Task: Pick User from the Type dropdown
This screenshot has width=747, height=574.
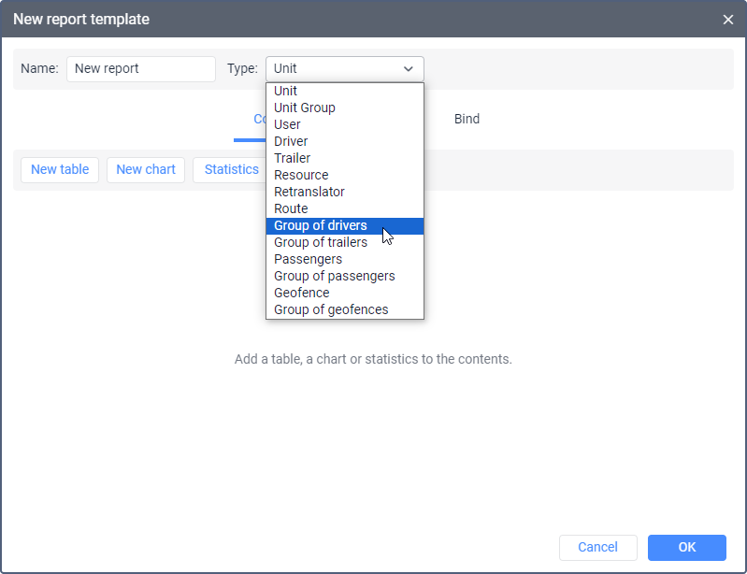Action: pyautogui.click(x=288, y=124)
